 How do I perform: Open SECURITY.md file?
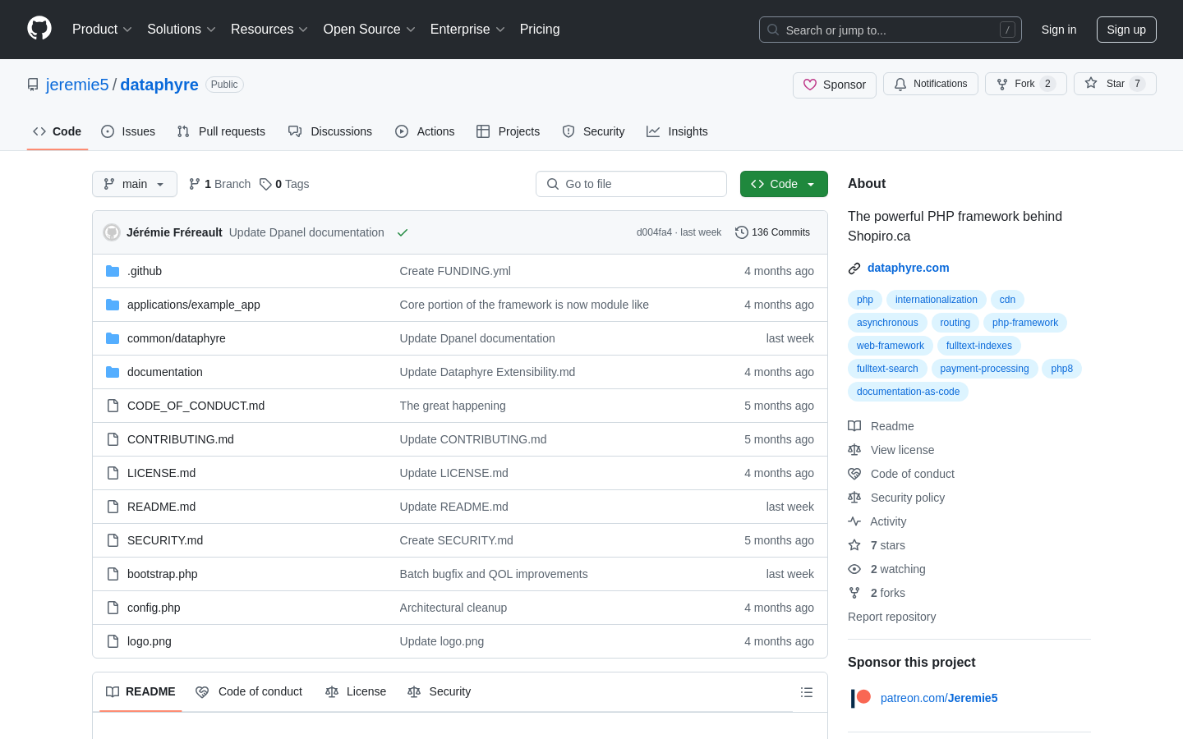click(165, 540)
